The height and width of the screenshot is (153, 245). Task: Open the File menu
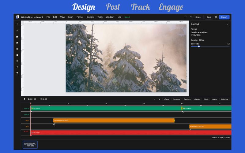click(48, 17)
